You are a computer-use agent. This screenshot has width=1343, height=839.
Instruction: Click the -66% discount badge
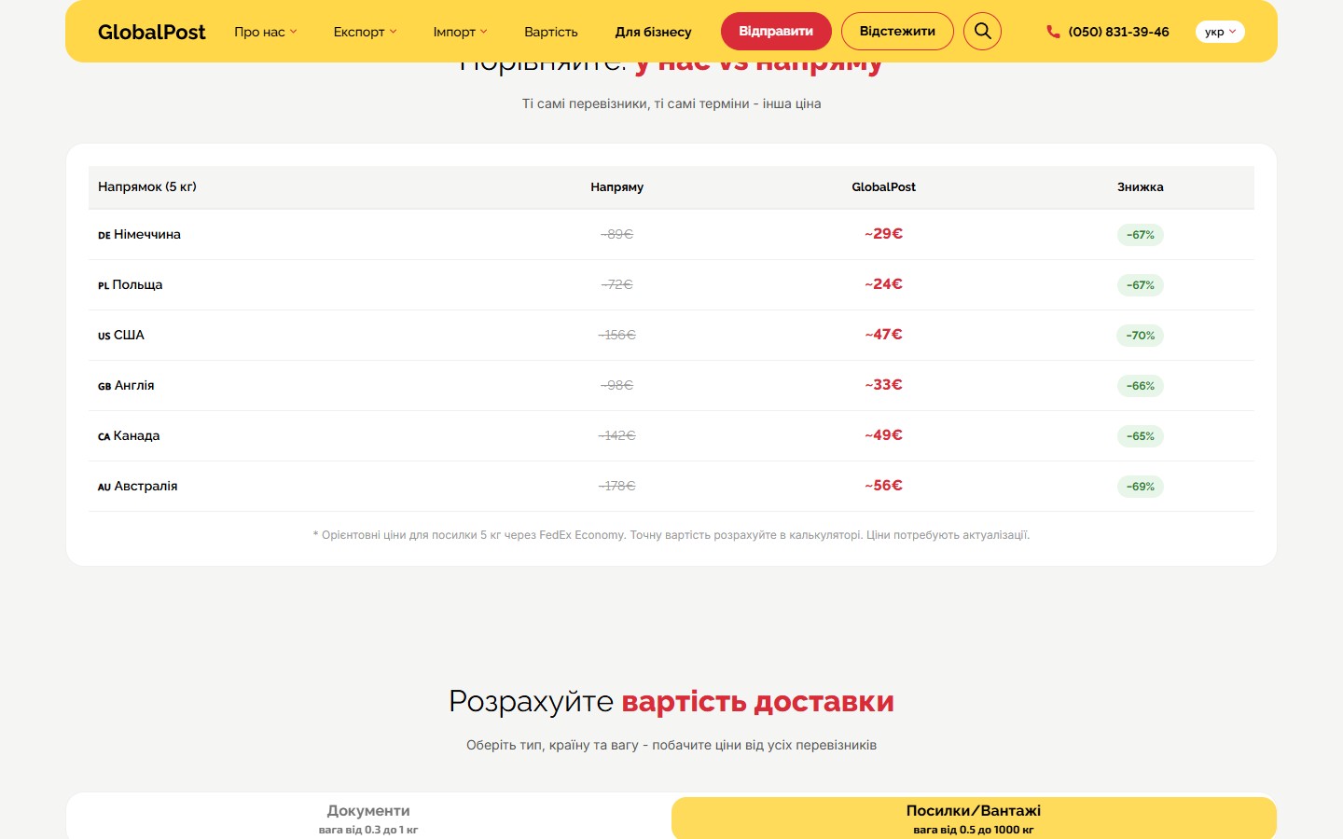[x=1140, y=386]
